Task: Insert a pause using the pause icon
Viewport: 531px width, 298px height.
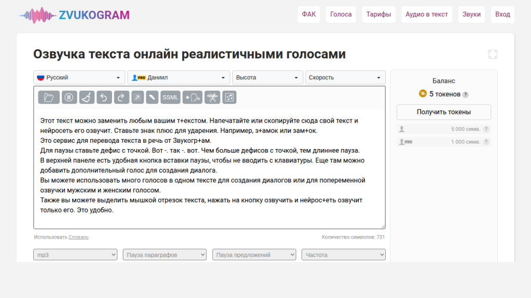Action: tap(69, 97)
